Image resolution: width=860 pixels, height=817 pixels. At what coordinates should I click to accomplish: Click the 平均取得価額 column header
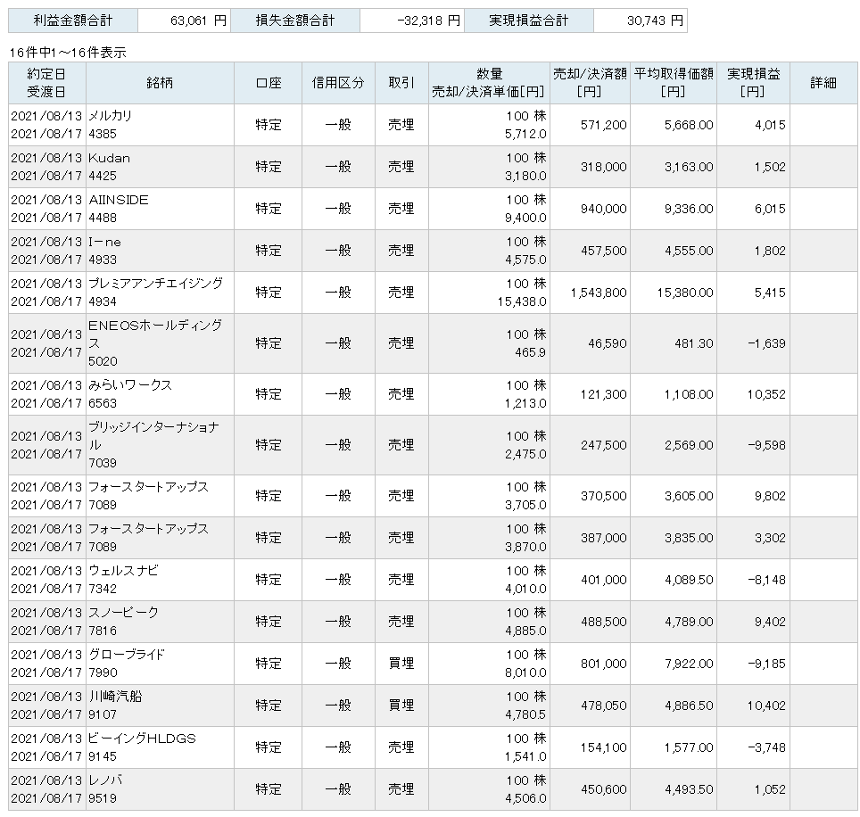coord(674,83)
